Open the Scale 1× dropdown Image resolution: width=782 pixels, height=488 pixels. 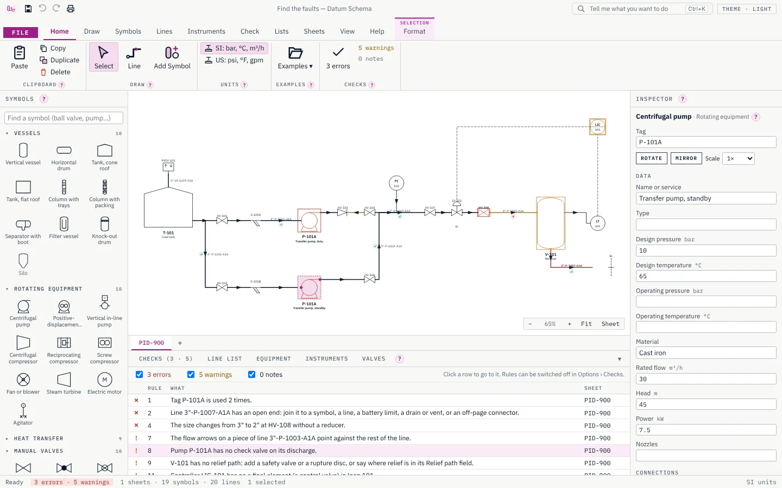point(739,158)
